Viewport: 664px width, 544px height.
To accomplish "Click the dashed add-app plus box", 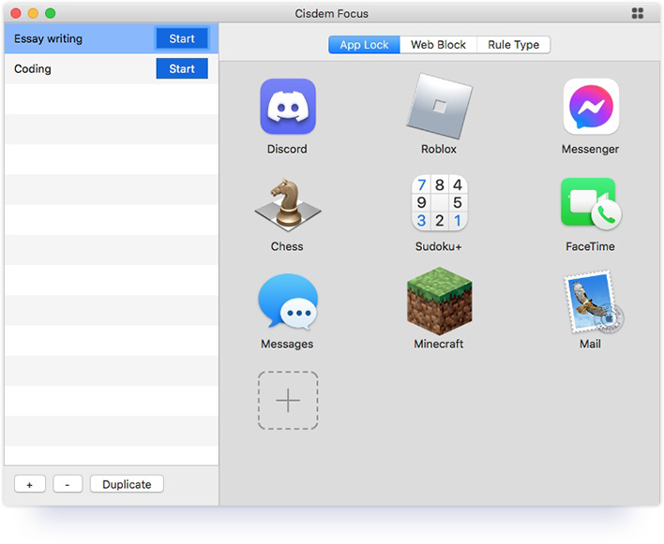I will coord(288,401).
